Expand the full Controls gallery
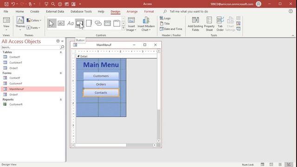297x167 pixels. click(123, 28)
